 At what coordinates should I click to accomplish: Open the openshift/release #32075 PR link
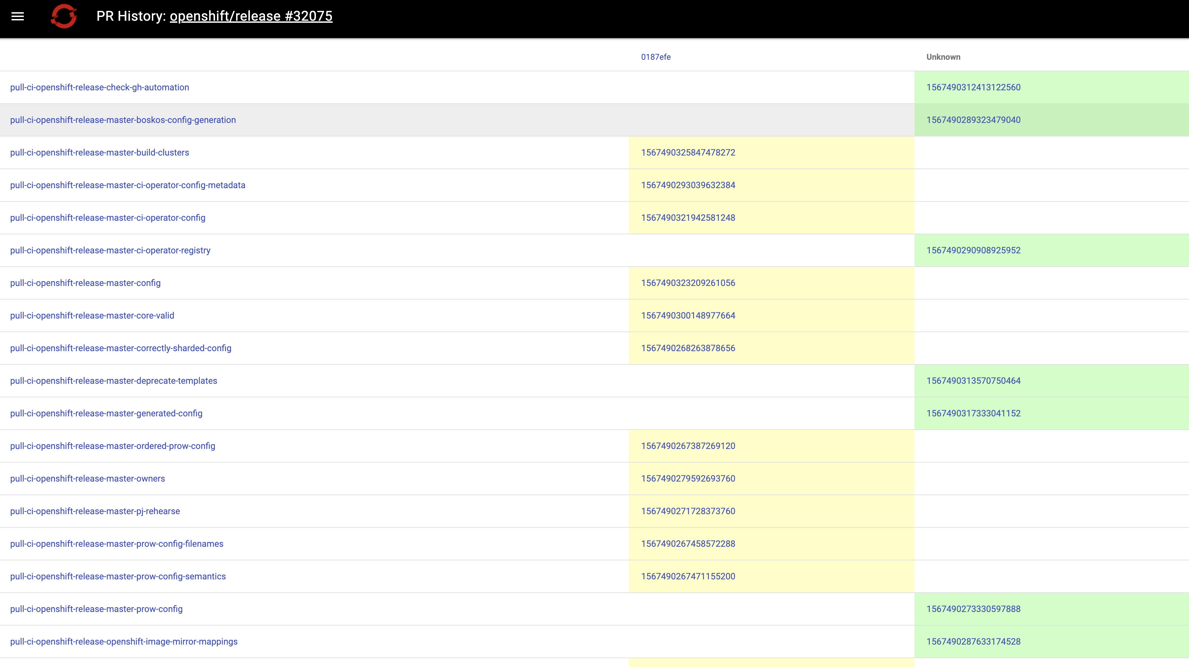251,16
